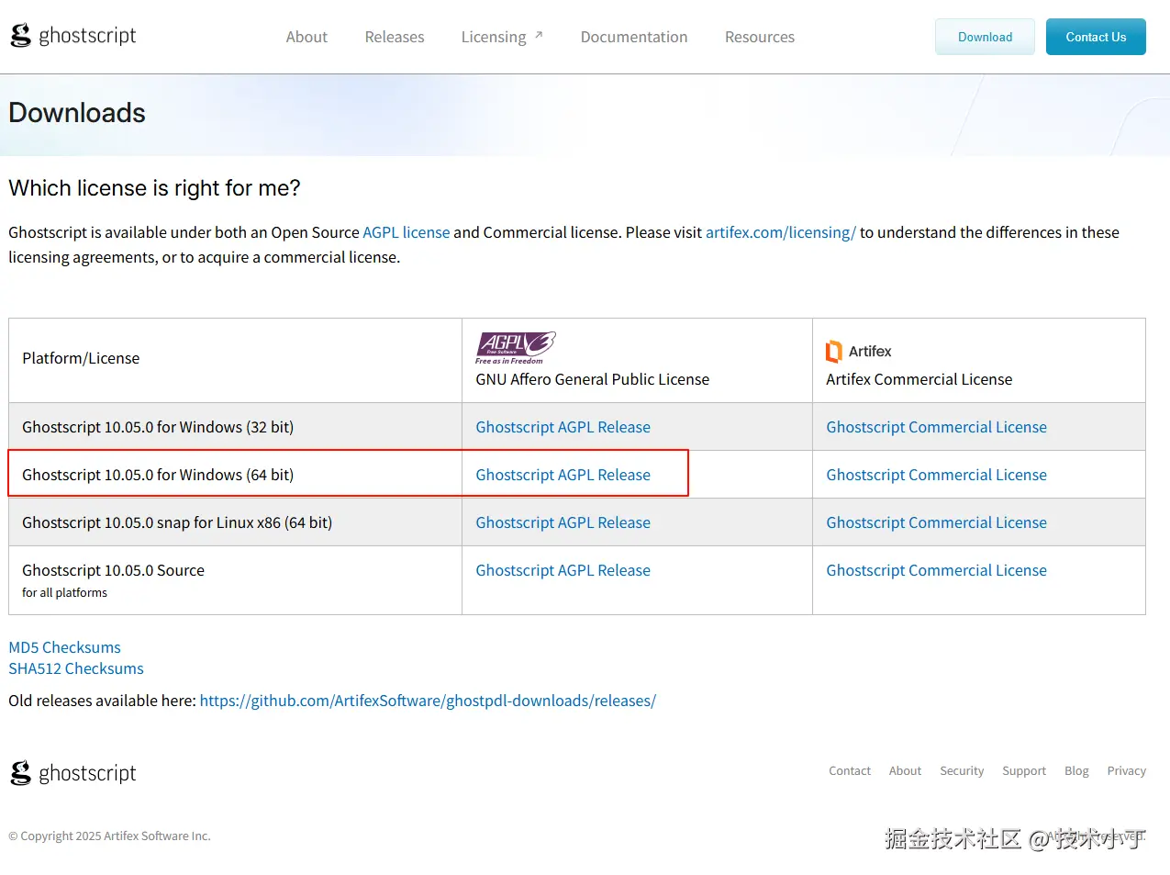The height and width of the screenshot is (875, 1170).
Task: Click the Ghostscript logo in the footer
Action: [x=73, y=773]
